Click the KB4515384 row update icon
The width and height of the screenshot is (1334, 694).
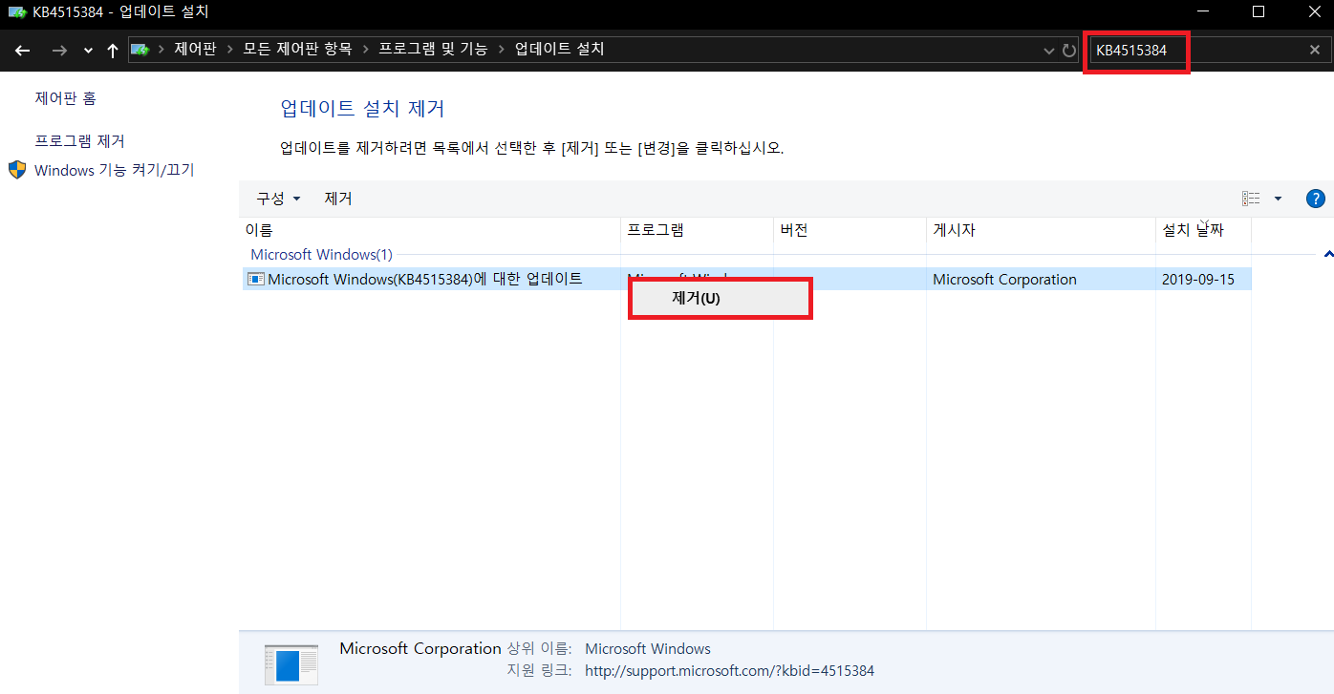click(x=255, y=280)
